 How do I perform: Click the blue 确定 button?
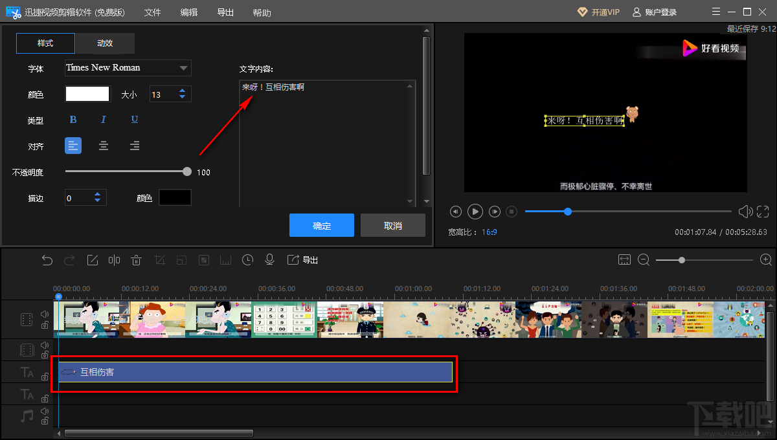tap(321, 226)
